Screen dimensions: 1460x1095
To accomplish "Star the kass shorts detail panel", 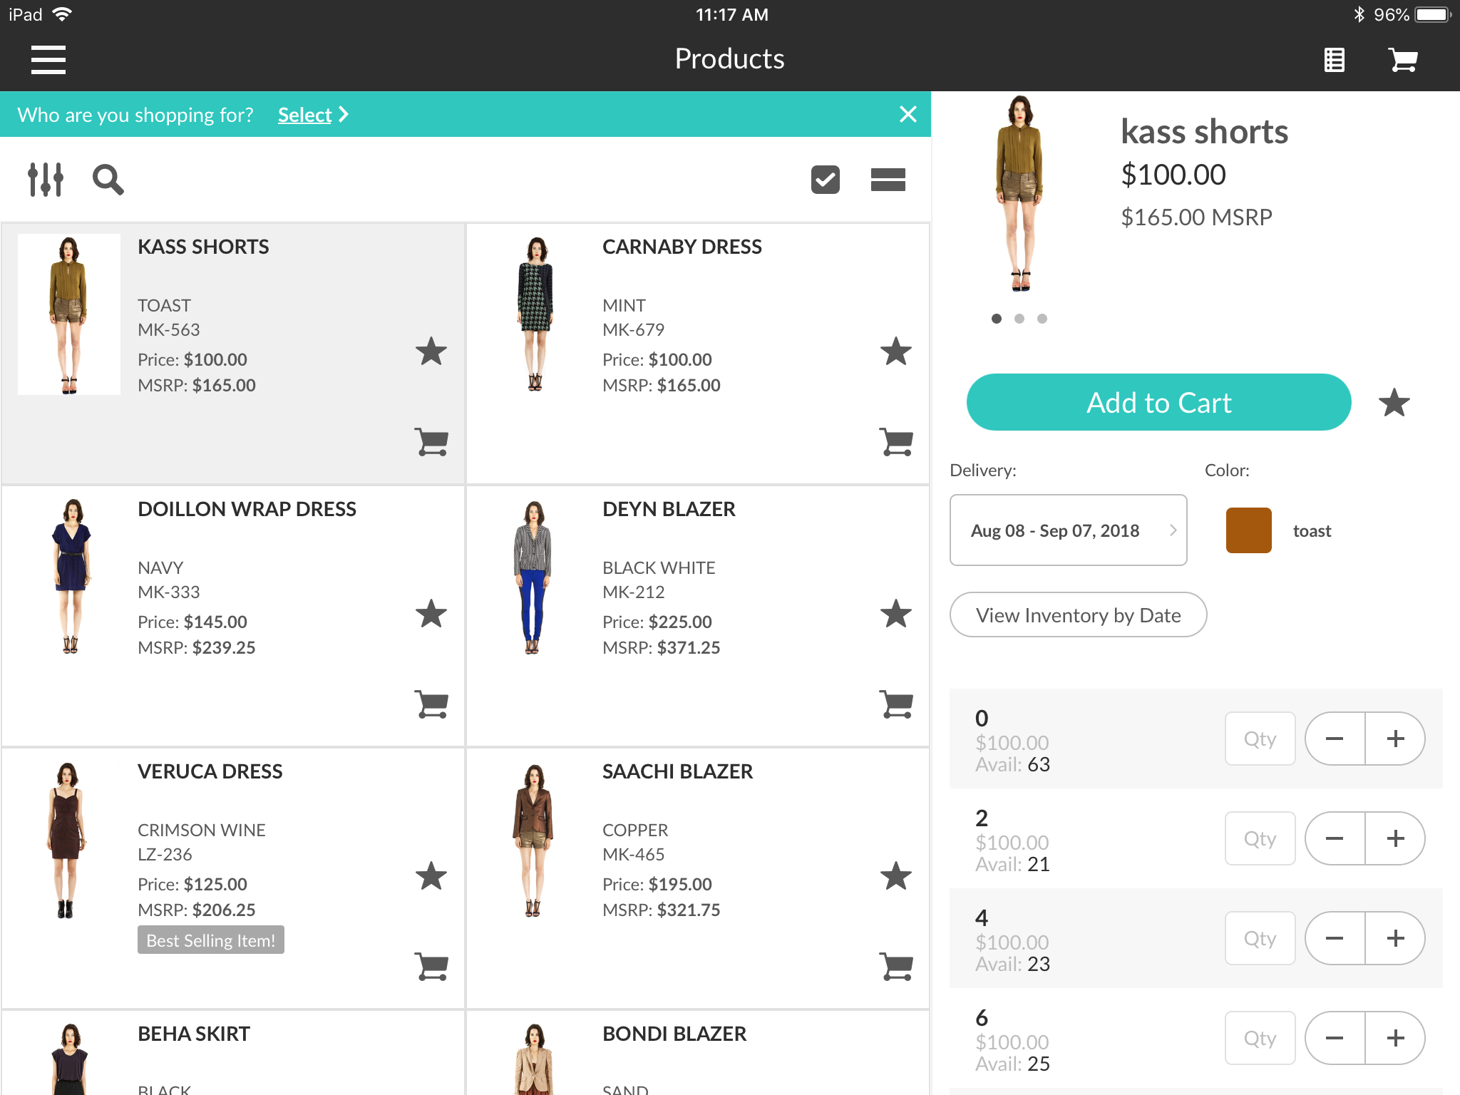I will pyautogui.click(x=1394, y=403).
